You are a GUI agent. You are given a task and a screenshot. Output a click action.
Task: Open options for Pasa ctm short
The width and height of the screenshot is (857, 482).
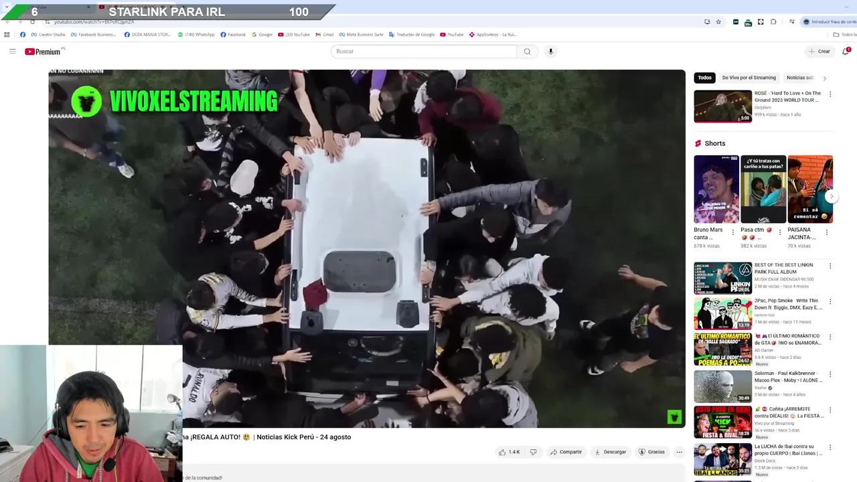[779, 232]
